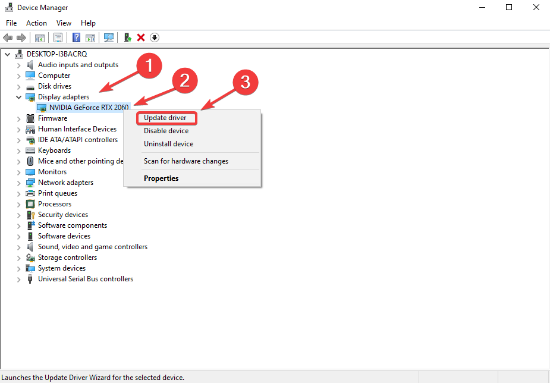Click the Update device driver toolbar icon
Viewport: 550px width, 383px height.
[128, 37]
